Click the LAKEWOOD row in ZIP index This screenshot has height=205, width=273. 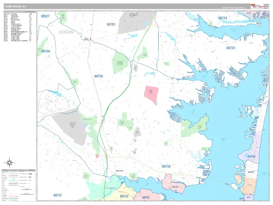point(17,17)
